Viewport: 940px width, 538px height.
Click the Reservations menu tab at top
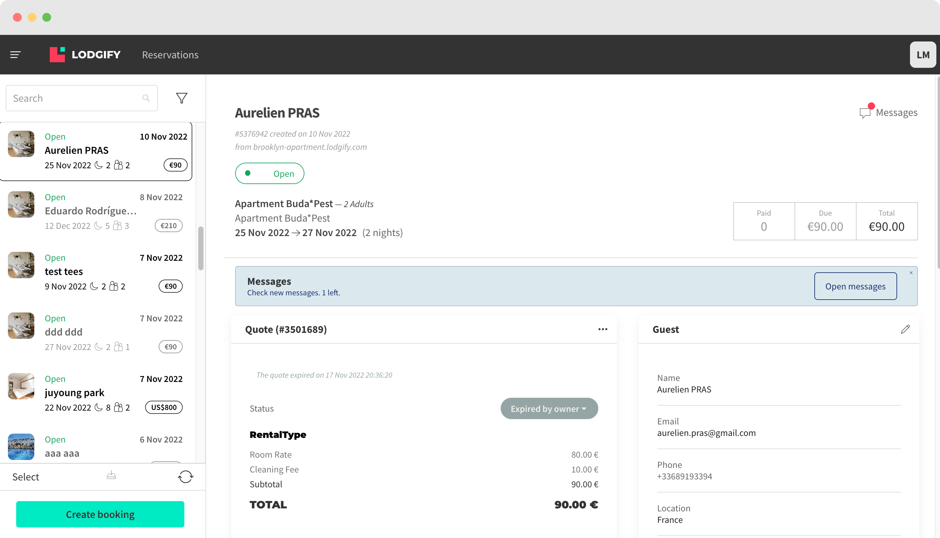(170, 55)
